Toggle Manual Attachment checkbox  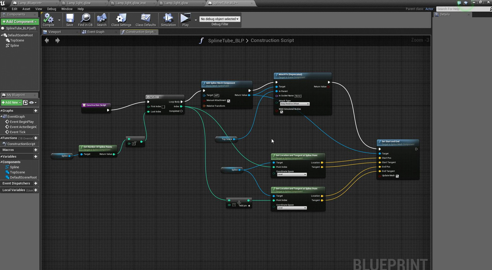228,101
